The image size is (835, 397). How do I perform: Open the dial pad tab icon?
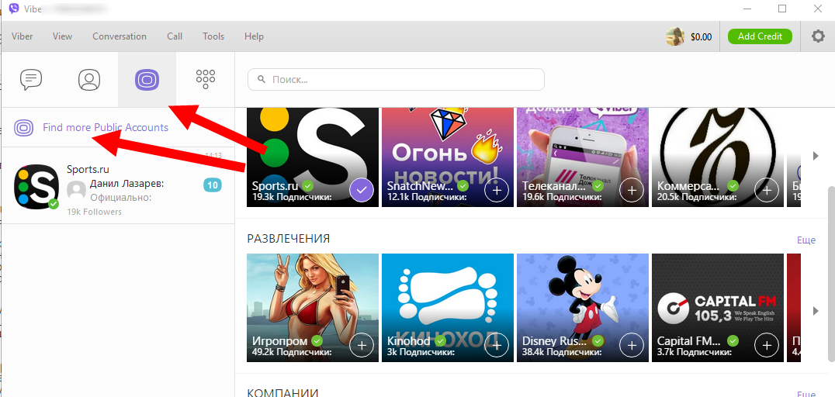[205, 79]
